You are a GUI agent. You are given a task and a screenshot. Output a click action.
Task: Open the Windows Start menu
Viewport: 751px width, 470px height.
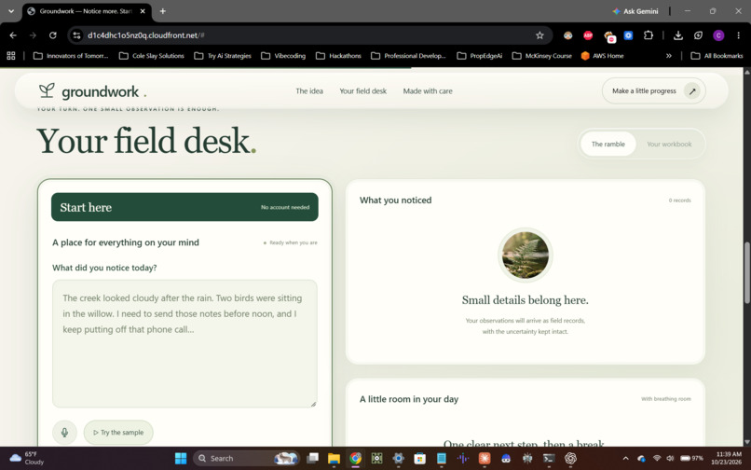coord(181,458)
